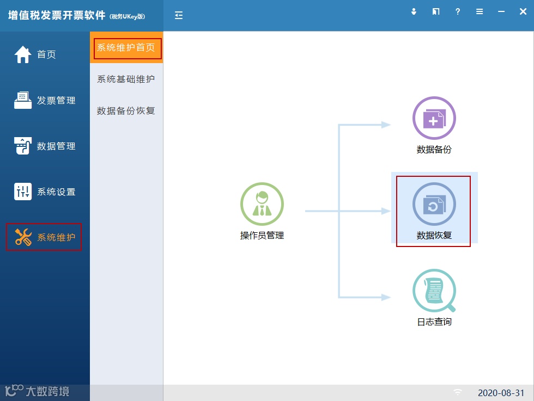Open 系统基础维护 submenu item
This screenshot has height=401, width=534.
pos(126,79)
